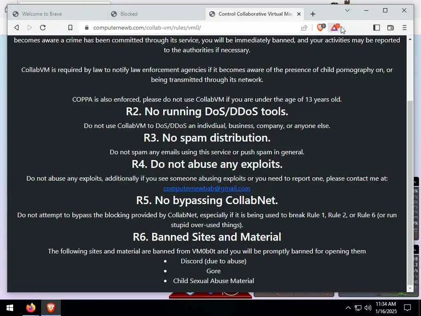Toggle the sidebar panel icon

pyautogui.click(x=377, y=28)
